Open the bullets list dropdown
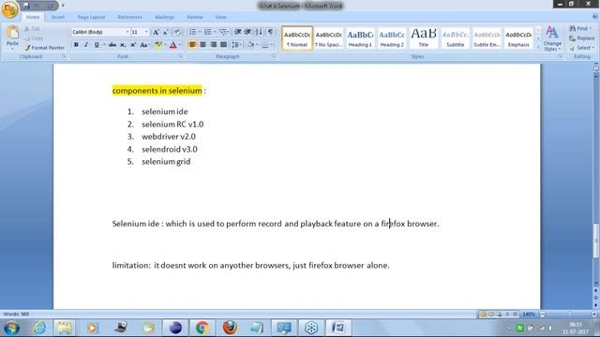This screenshot has height=337, width=600. [200, 32]
